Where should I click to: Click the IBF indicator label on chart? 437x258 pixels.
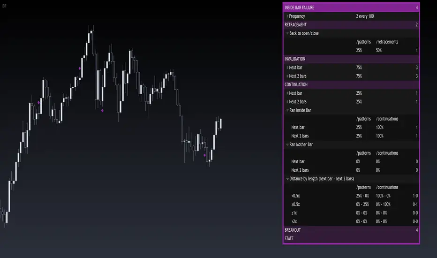click(x=4, y=6)
